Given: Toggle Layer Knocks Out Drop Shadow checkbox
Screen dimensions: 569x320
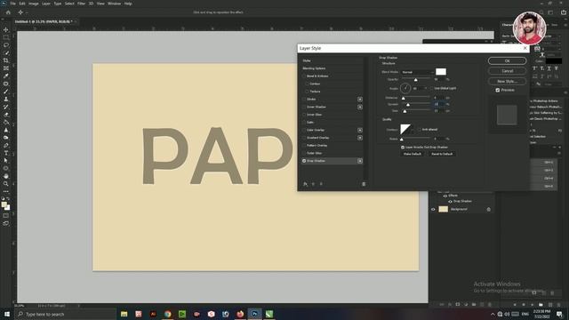Looking at the screenshot, I should click(403, 148).
